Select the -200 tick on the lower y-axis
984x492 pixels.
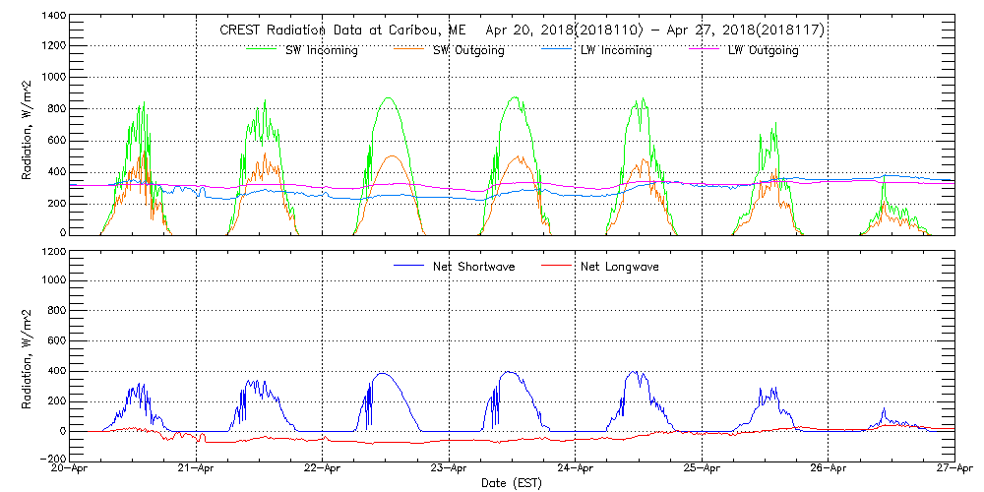[x=53, y=459]
